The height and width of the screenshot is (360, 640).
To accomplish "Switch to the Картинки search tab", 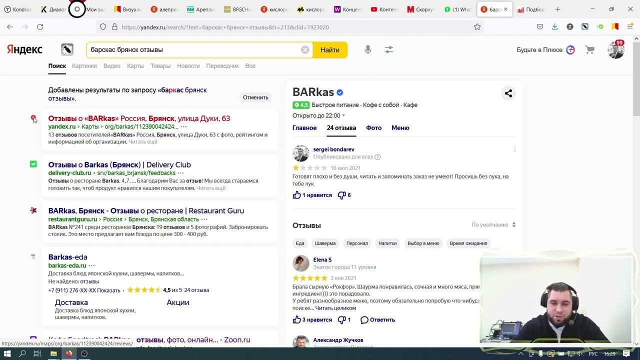I will (x=84, y=66).
